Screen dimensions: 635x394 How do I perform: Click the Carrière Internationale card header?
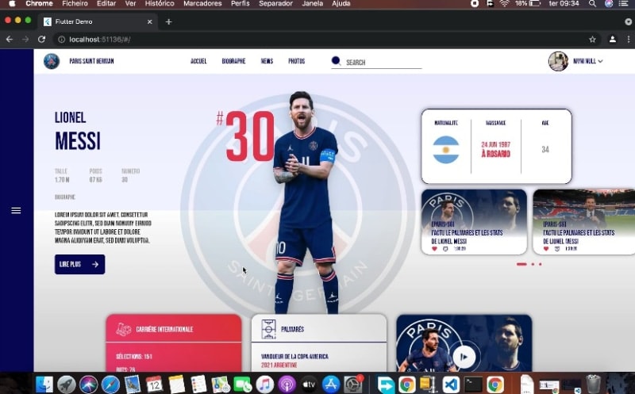[x=174, y=329]
